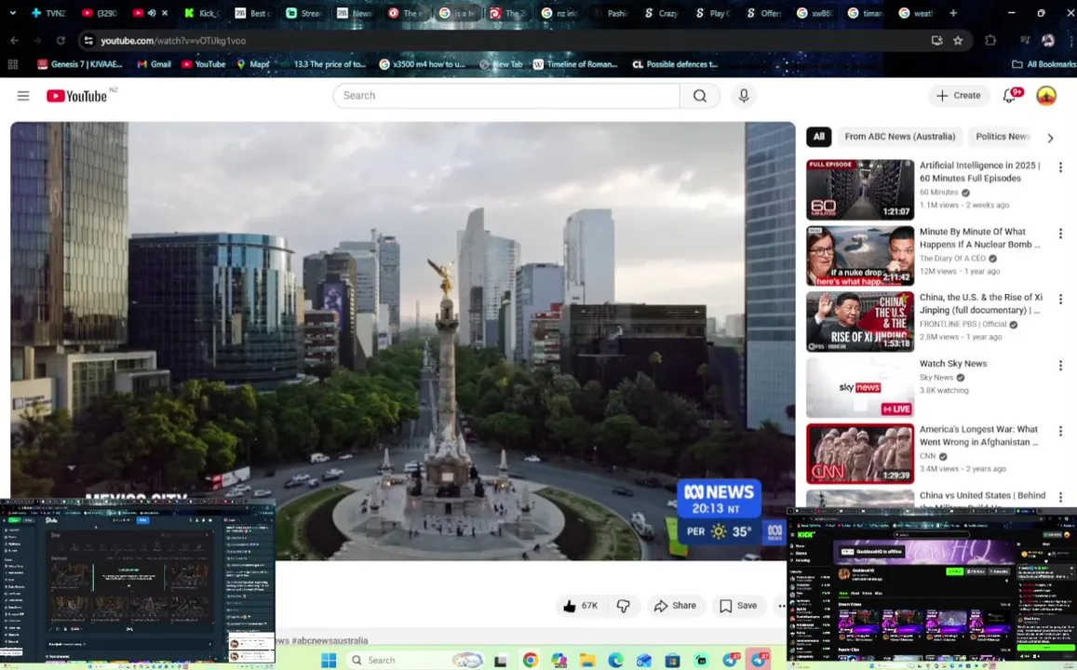
Task: Switch to the TVNZ browser tab
Action: [48, 13]
